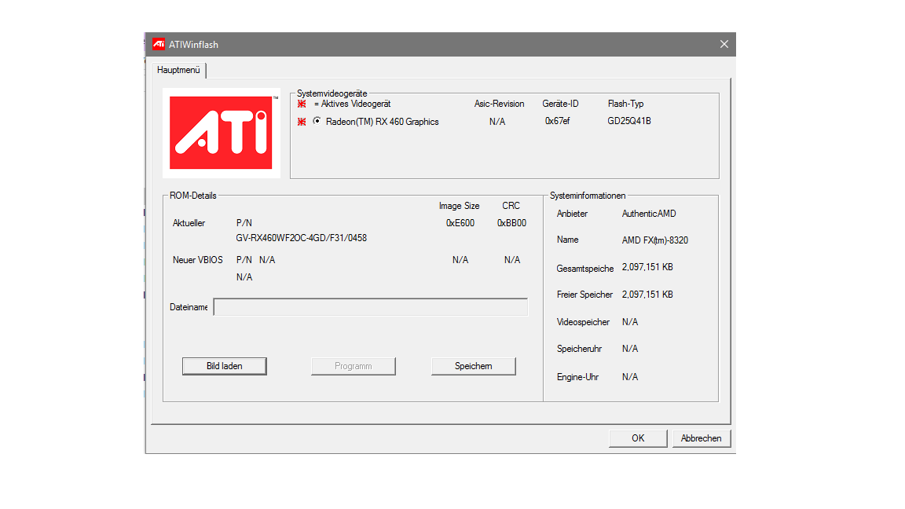The width and height of the screenshot is (905, 509).
Task: Click the CRC value 0xBB00
Action: pyautogui.click(x=511, y=223)
